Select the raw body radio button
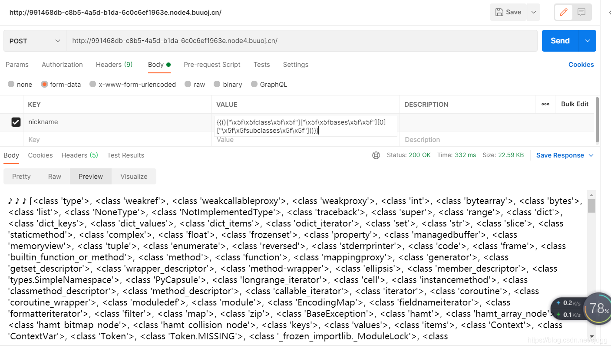Screen dimensions: 611x348 pyautogui.click(x=188, y=84)
